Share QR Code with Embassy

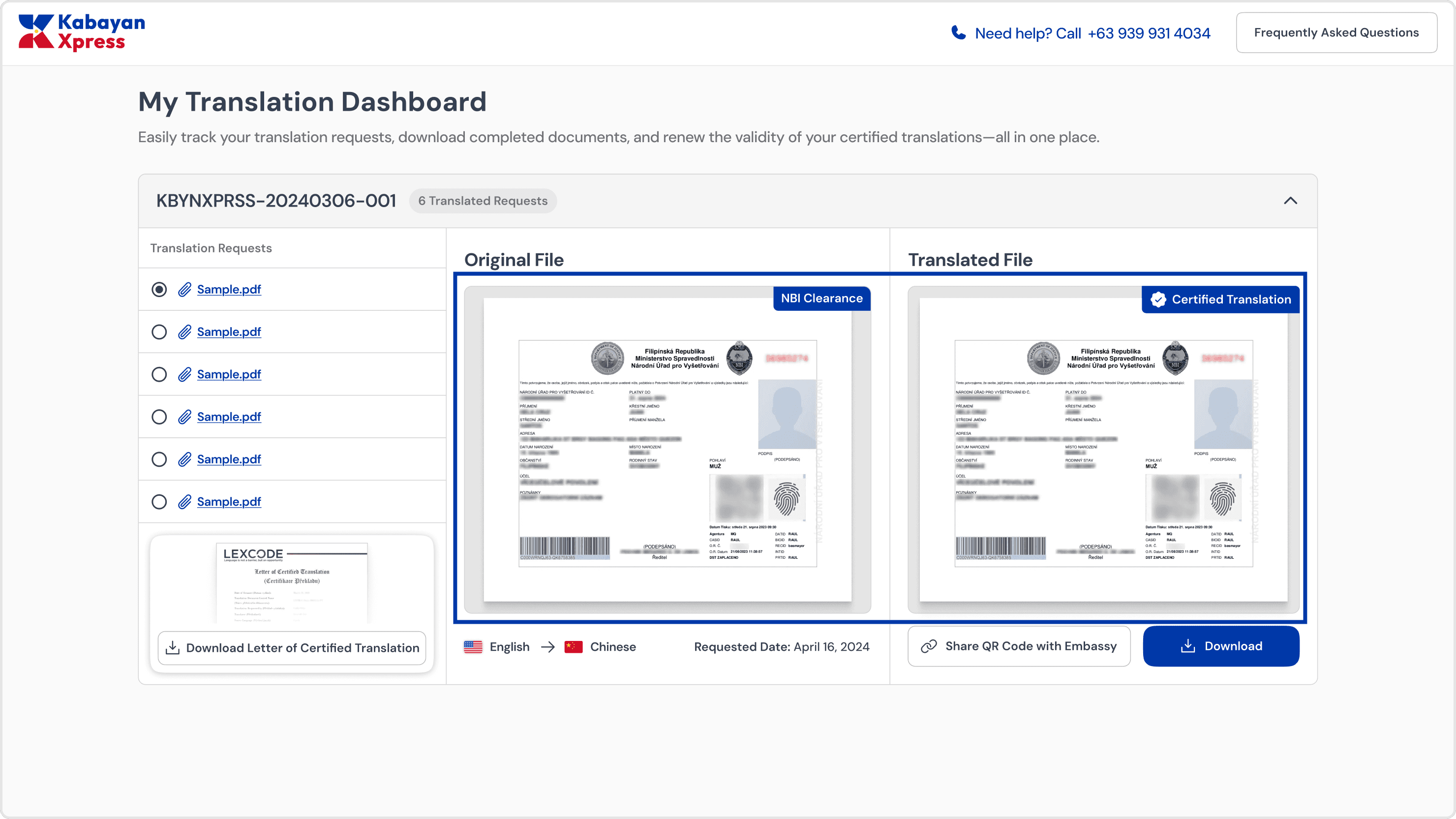tap(1019, 646)
